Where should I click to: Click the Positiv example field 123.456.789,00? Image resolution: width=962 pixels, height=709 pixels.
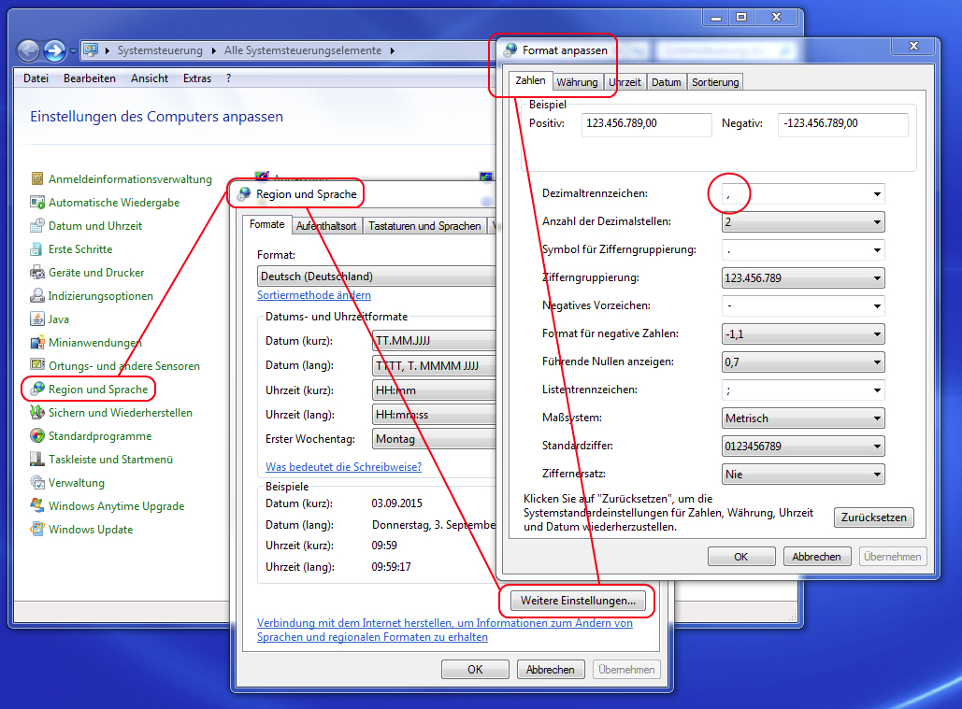click(x=647, y=124)
